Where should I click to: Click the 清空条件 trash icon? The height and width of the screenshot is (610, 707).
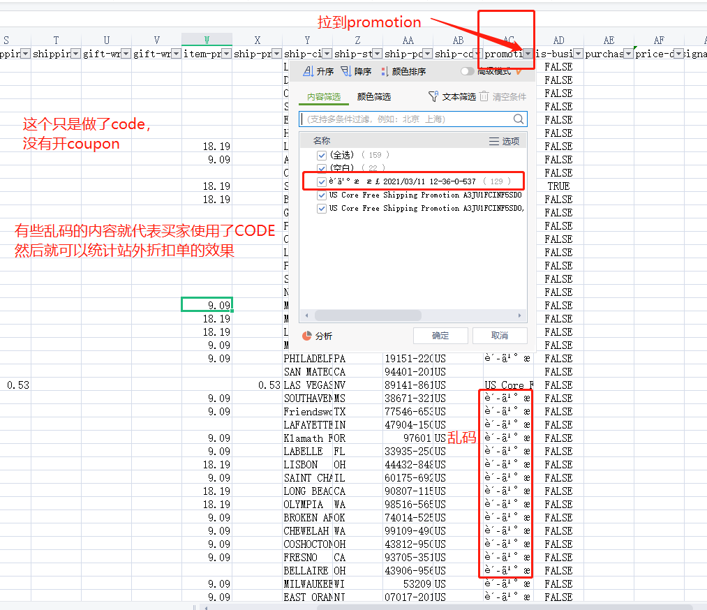tap(484, 97)
